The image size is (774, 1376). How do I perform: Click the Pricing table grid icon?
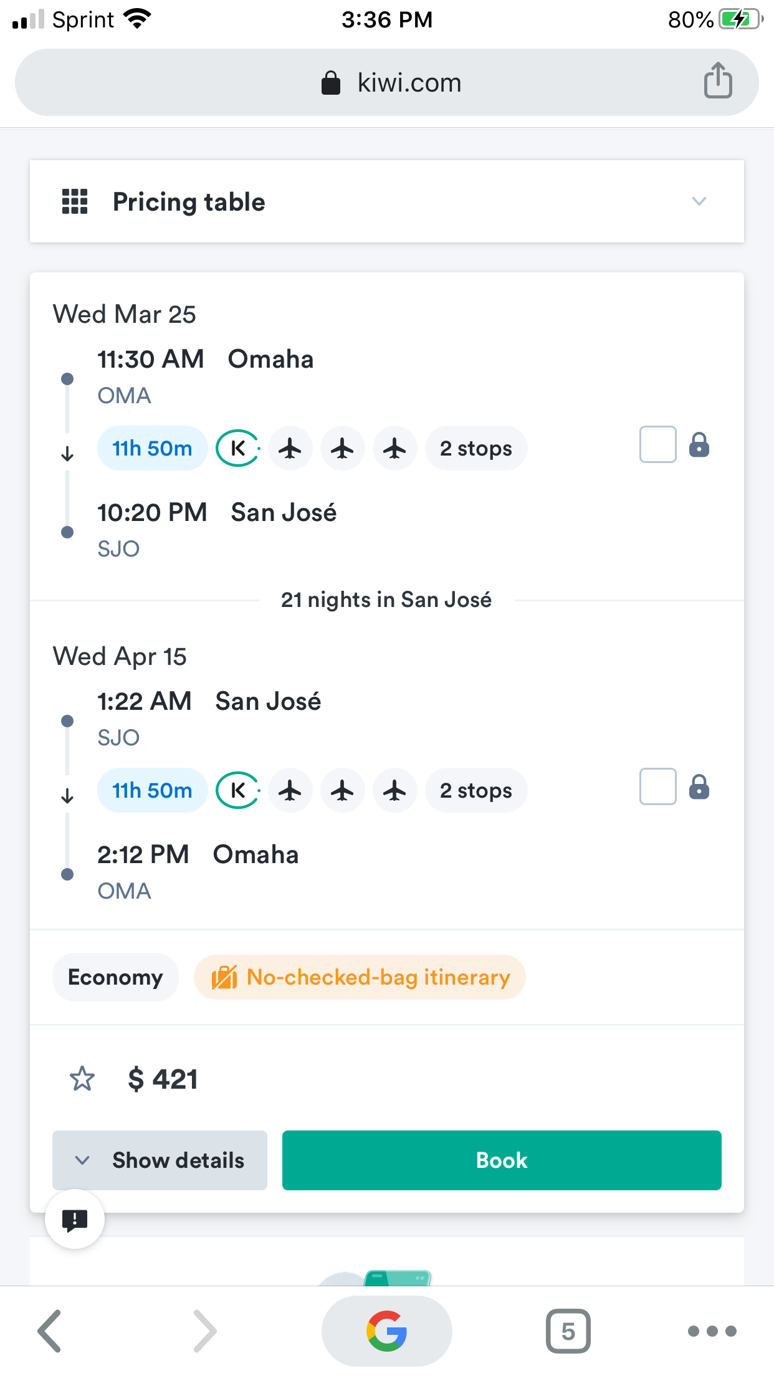tap(75, 201)
